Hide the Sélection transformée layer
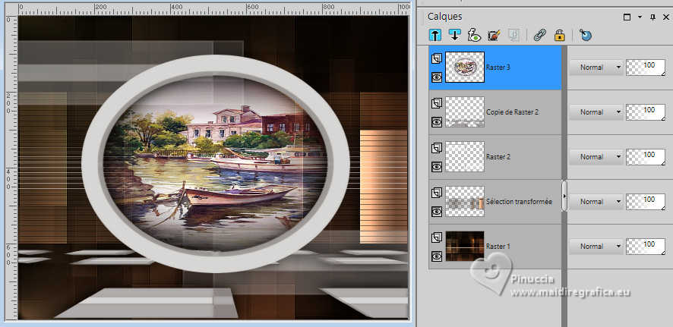The height and width of the screenshot is (327, 673). tap(437, 211)
